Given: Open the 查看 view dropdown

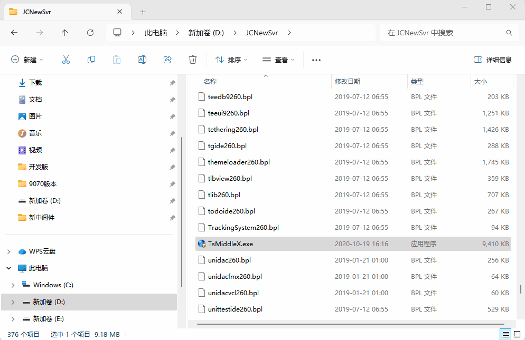Looking at the screenshot, I should coord(278,60).
